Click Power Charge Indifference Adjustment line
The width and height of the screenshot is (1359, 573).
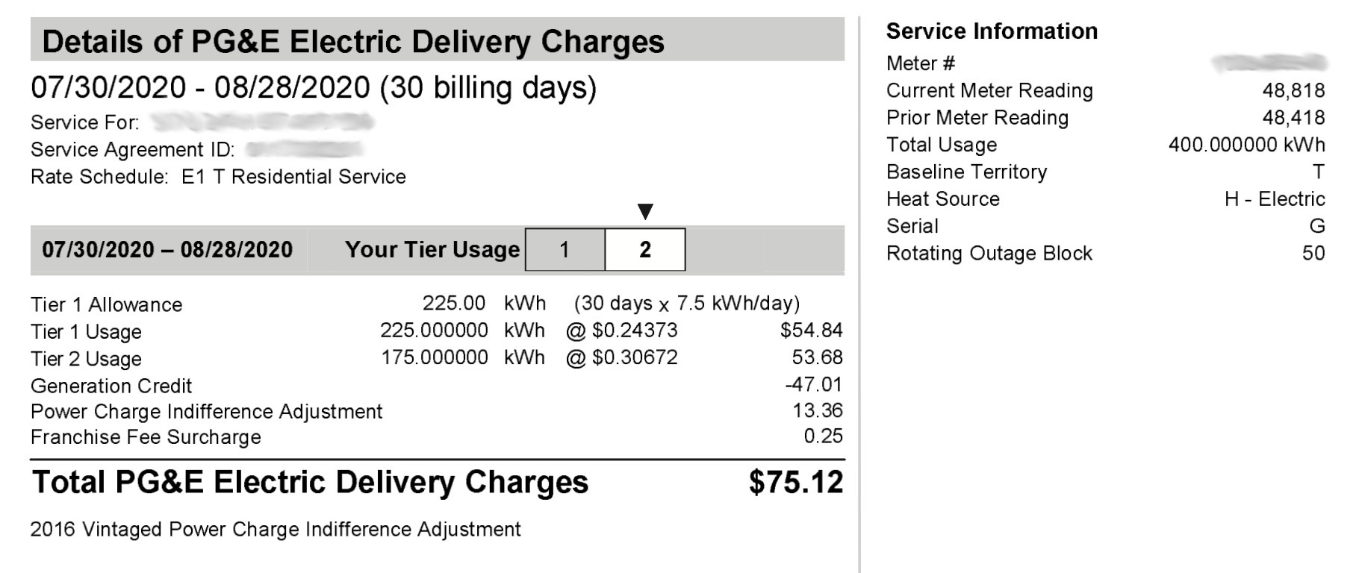coord(206,412)
